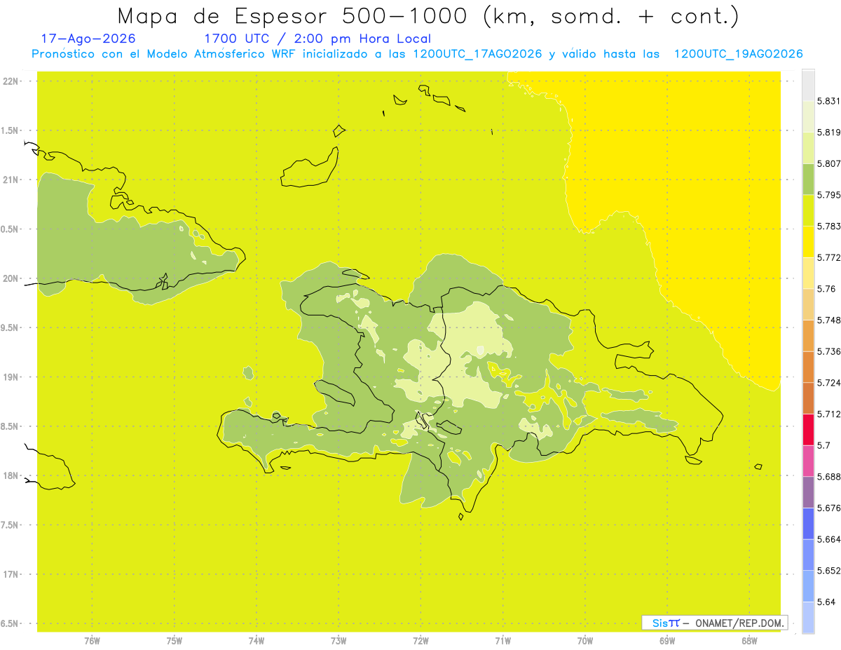This screenshot has height=650, width=841.
Task: Click the latitude label "20N"
Action: coord(11,278)
